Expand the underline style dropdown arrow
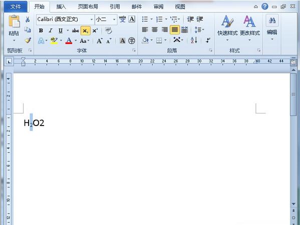This screenshot has height=225, width=300. [68, 30]
